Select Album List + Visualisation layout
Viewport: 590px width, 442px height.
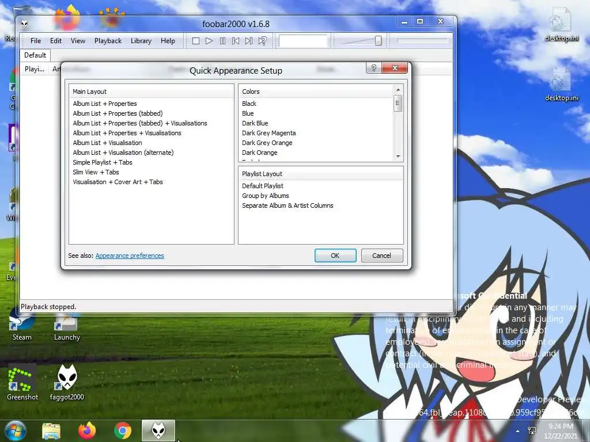pyautogui.click(x=107, y=143)
